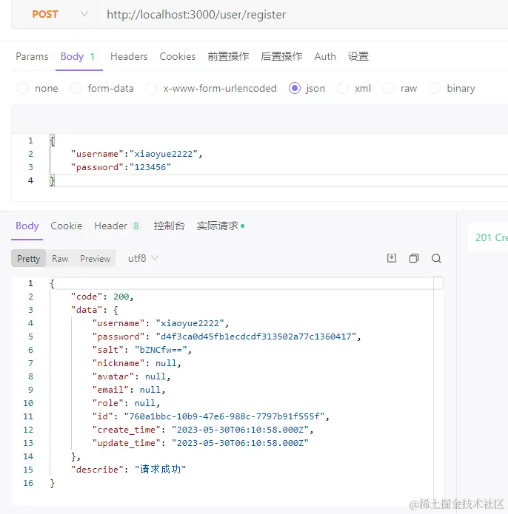The height and width of the screenshot is (514, 508).
Task: Switch response view to Preview
Action: tap(96, 258)
